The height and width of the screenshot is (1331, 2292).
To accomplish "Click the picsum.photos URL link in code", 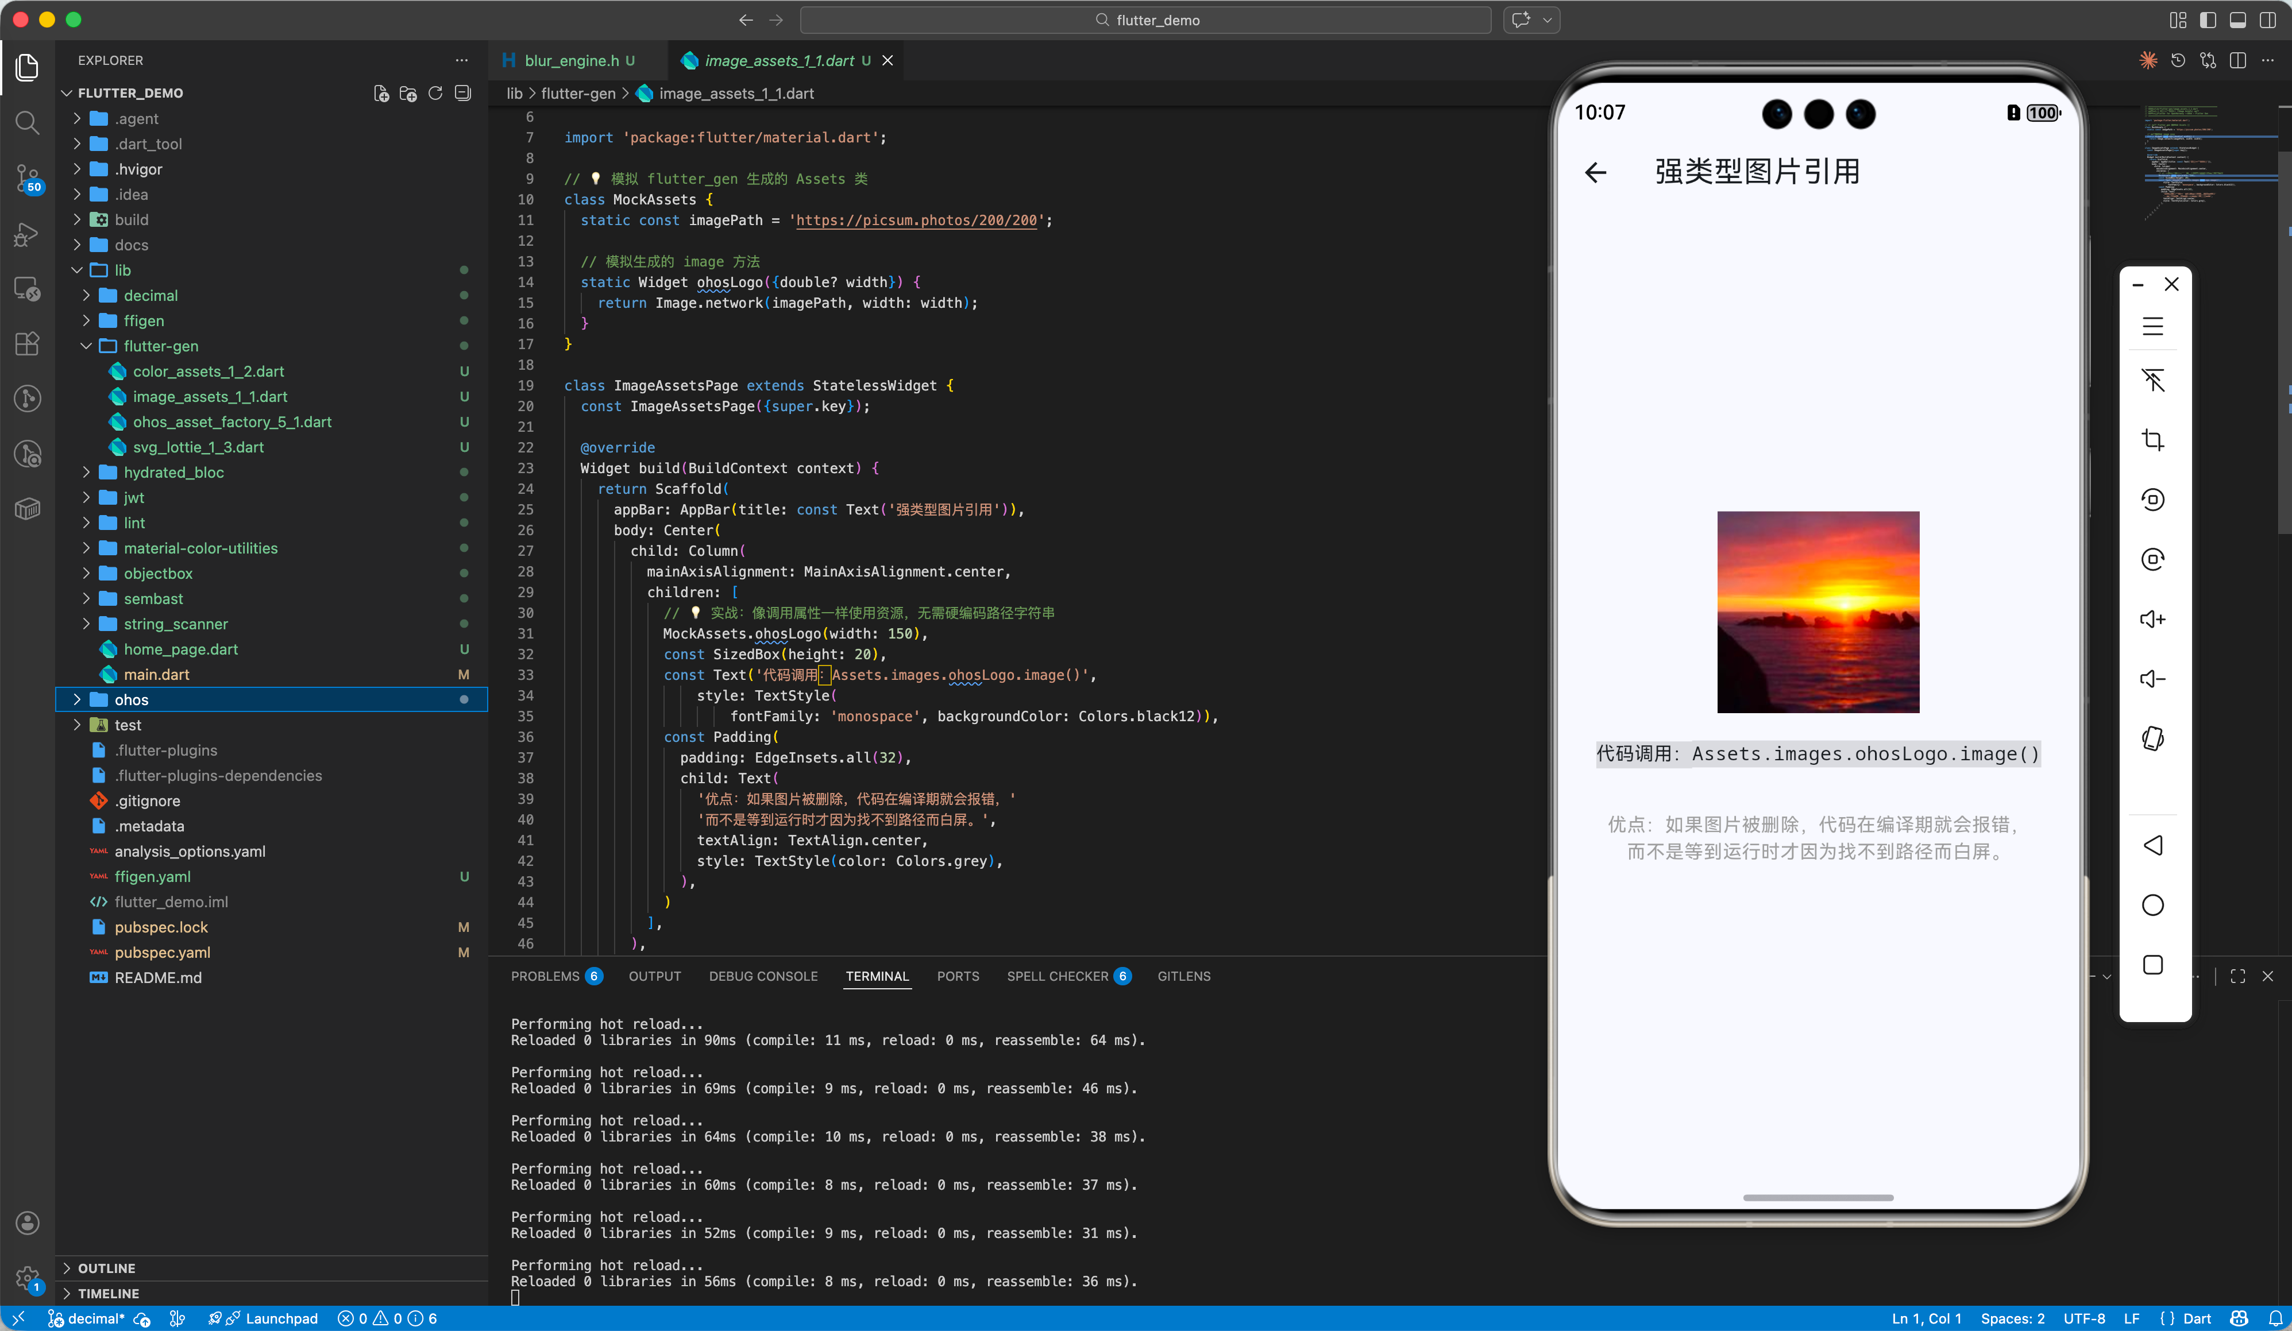I will click(916, 220).
